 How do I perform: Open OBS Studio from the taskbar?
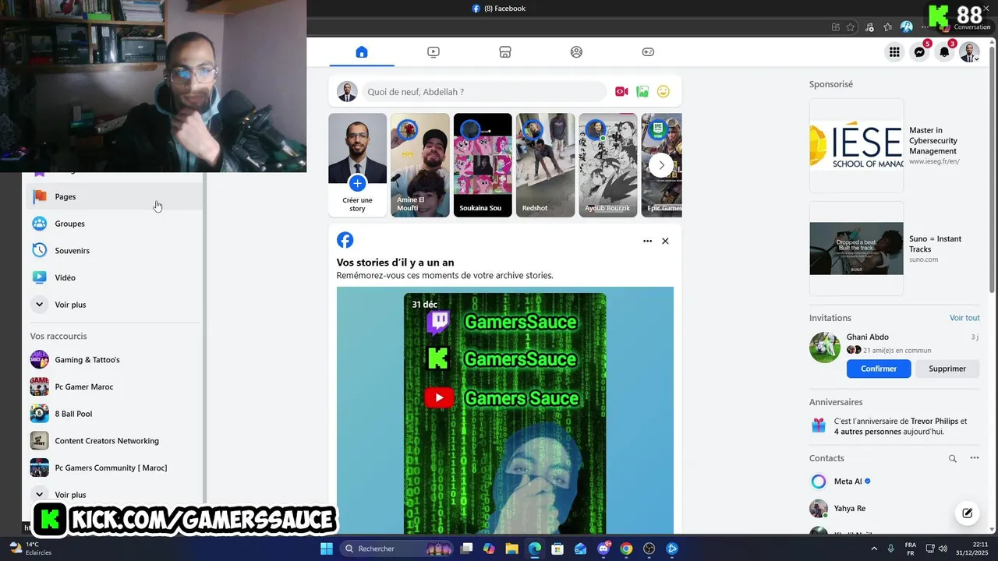click(x=649, y=549)
